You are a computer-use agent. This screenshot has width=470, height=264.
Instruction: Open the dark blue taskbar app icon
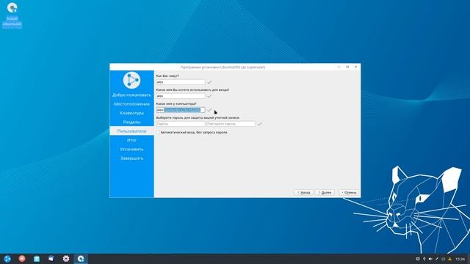click(x=51, y=259)
